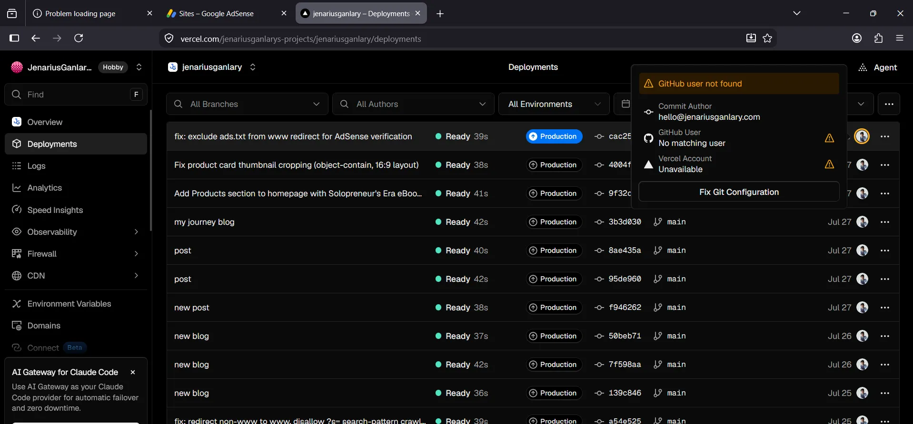Click commit hash 3b3d030

pyautogui.click(x=625, y=222)
